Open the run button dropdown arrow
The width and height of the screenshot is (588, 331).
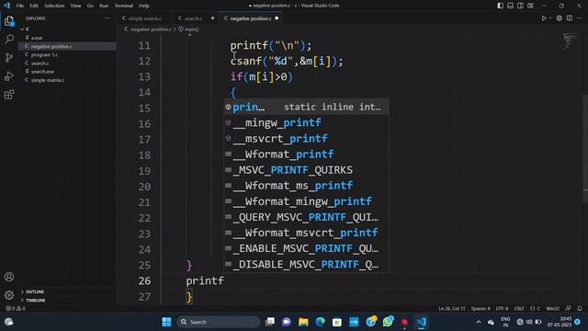(550, 18)
